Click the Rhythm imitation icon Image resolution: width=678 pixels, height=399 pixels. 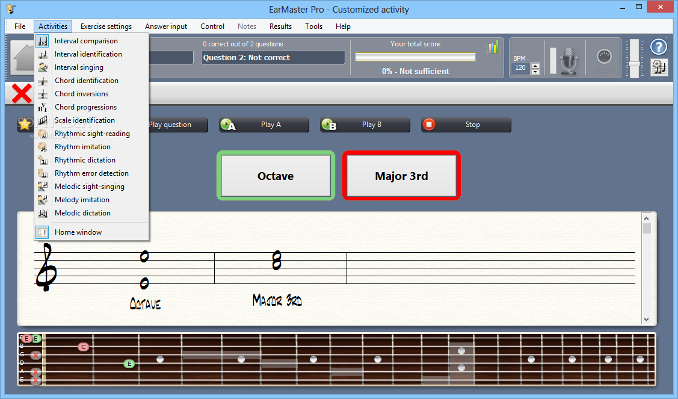click(x=42, y=147)
